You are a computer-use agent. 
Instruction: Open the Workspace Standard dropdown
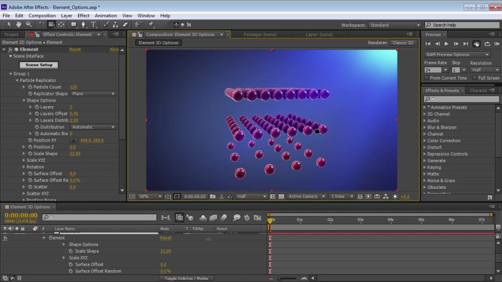pos(395,25)
